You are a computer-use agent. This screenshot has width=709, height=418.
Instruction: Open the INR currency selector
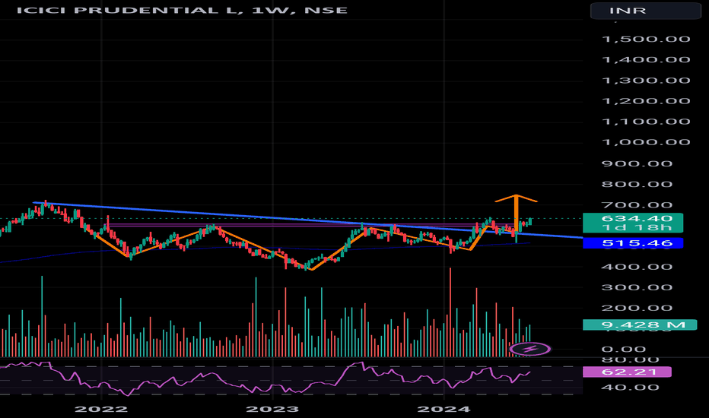tap(645, 11)
